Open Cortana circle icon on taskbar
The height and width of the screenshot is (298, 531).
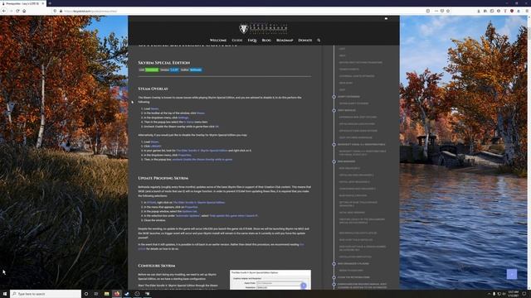pyautogui.click(x=86, y=294)
